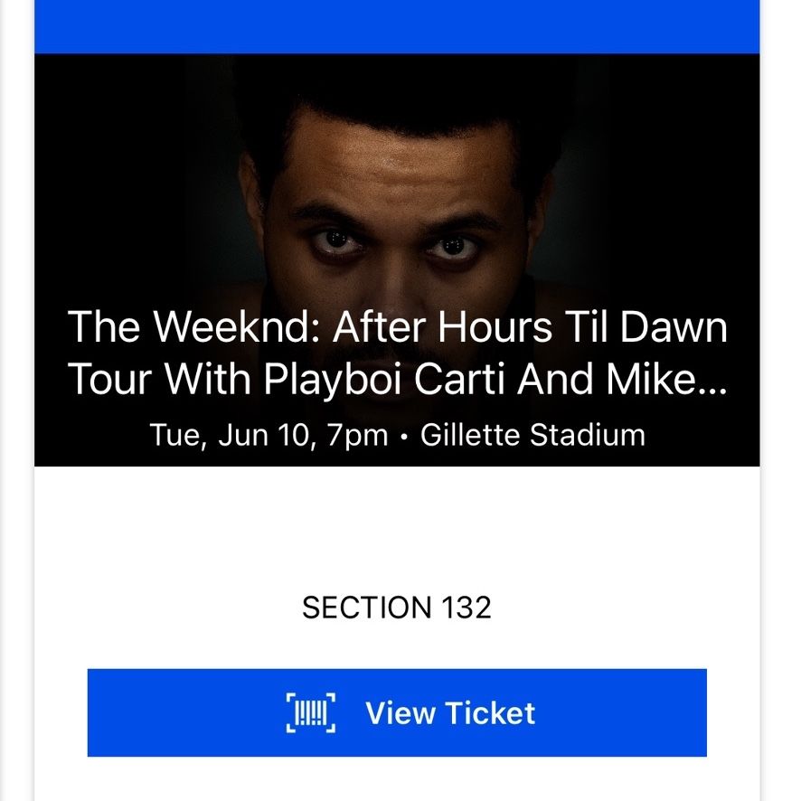Viewport: 801px width, 801px height.
Task: Click the bullet separator between date and venue
Action: coord(404,437)
